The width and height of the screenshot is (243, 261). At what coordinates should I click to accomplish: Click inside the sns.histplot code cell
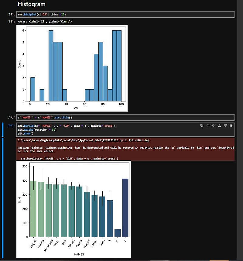pyautogui.click(x=125, y=15)
